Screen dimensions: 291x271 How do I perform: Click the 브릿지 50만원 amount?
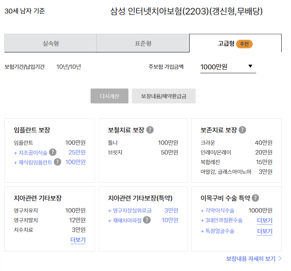[169, 152]
